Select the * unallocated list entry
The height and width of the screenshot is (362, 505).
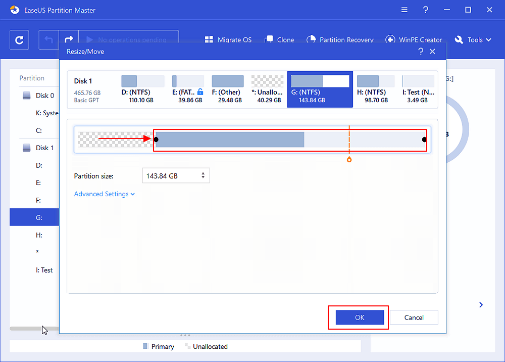(37, 252)
